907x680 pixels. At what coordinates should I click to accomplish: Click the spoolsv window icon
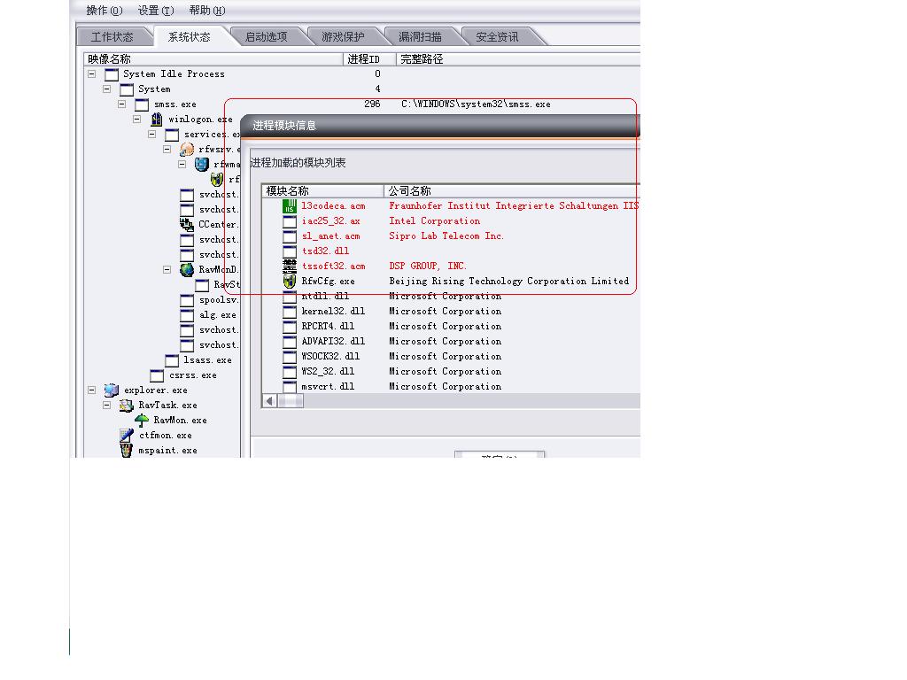click(x=187, y=299)
